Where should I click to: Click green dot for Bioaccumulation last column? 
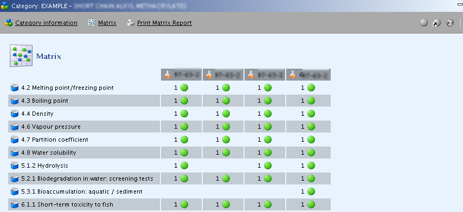[311, 191]
